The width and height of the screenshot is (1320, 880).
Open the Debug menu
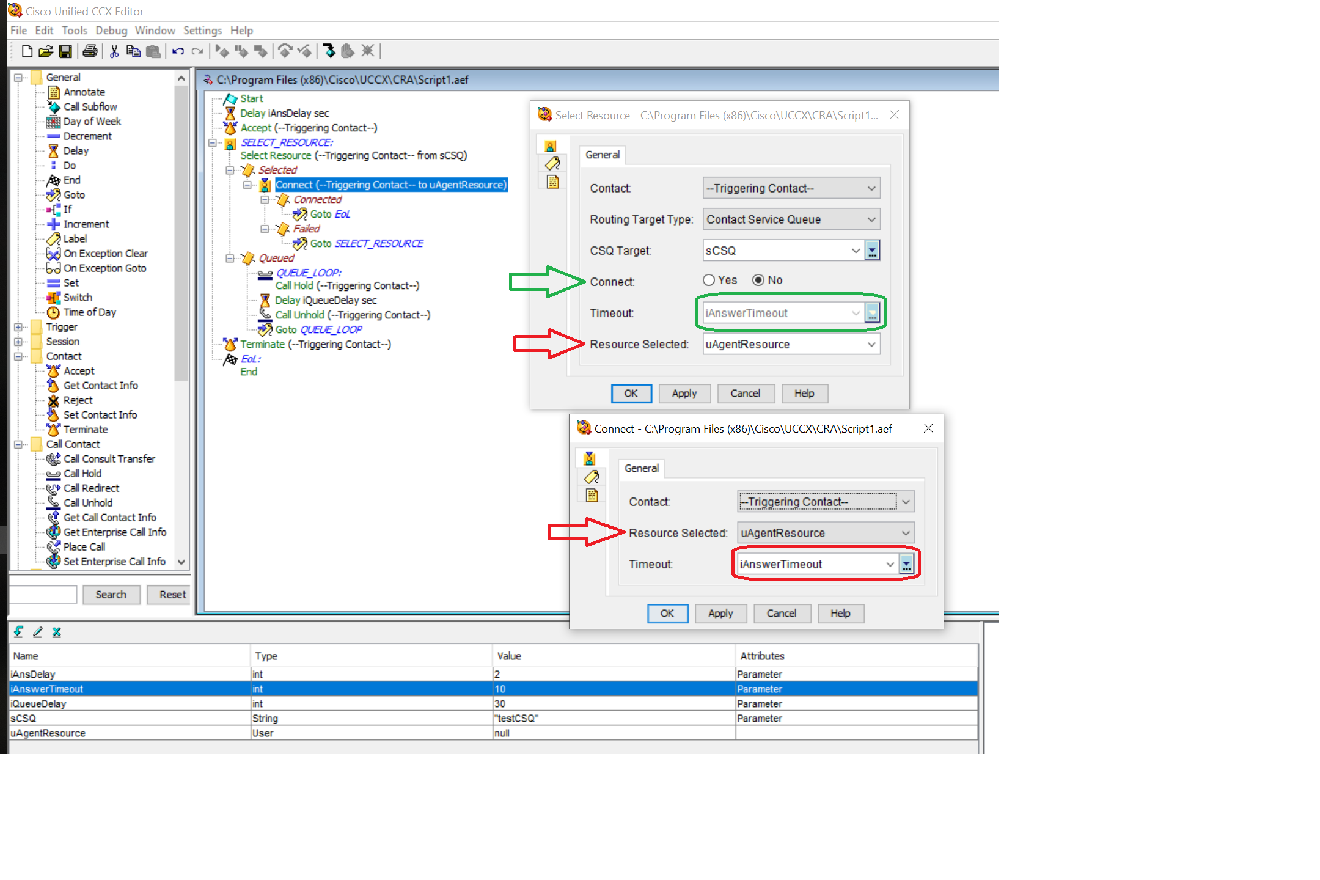(111, 31)
